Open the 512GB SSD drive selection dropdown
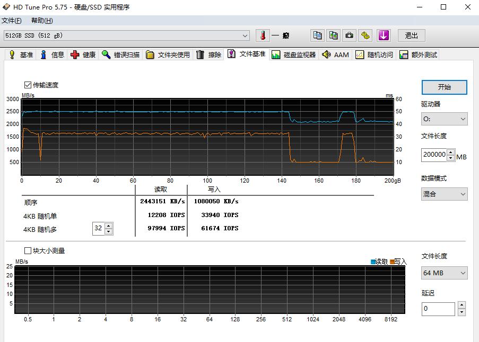Screen dimensions: 479x342 244,35
